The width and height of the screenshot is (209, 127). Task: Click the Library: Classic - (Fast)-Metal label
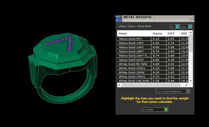pyautogui.click(x=135, y=26)
